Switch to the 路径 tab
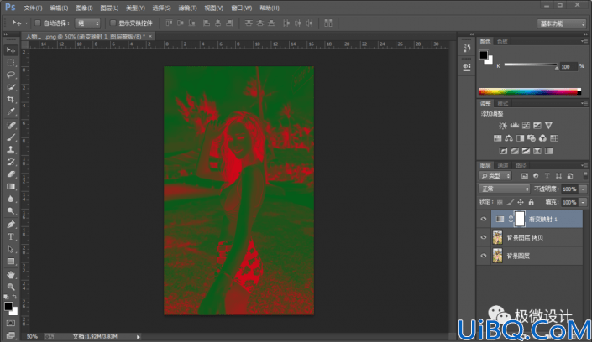Image resolution: width=592 pixels, height=342 pixels. [x=521, y=165]
